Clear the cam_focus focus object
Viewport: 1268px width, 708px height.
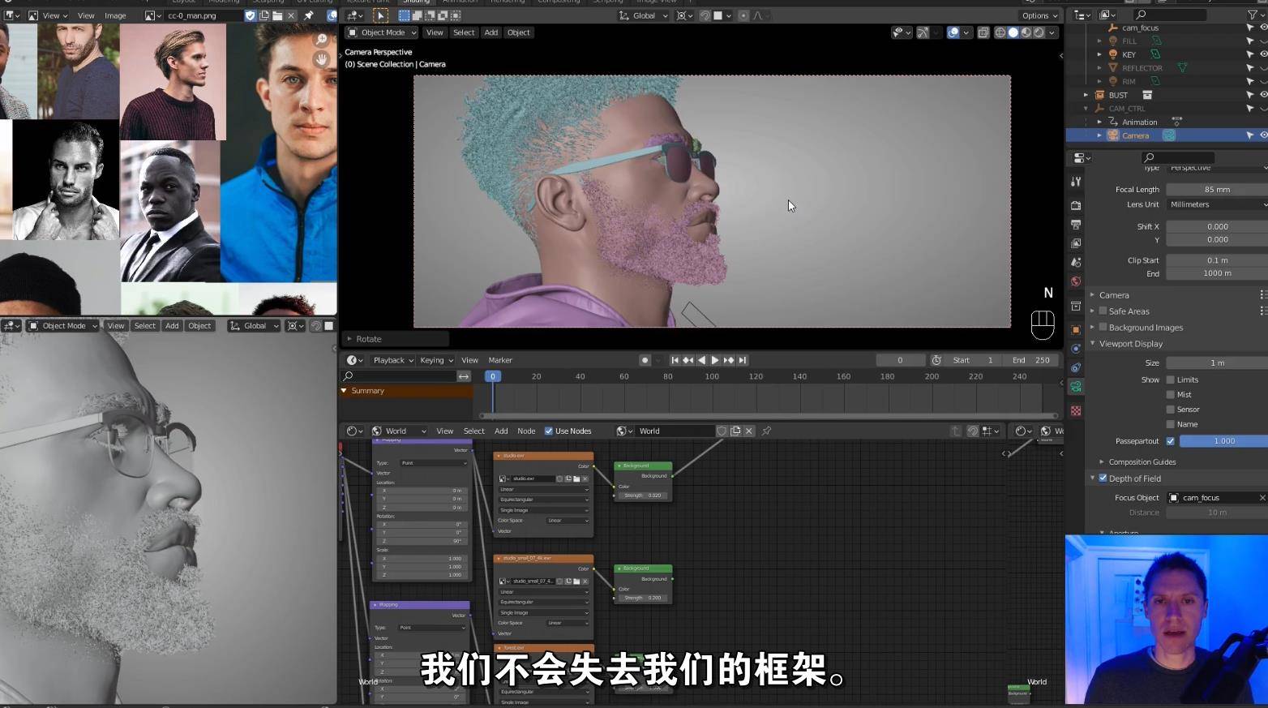(x=1262, y=497)
